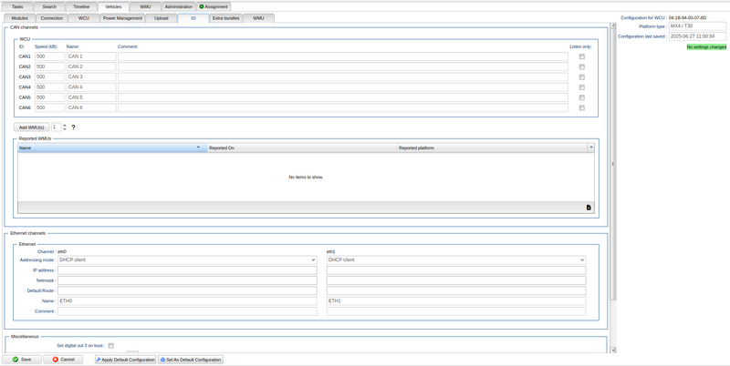This screenshot has width=730, height=366.
Task: Open the Assignment tab with green plus icon
Action: coord(214,6)
